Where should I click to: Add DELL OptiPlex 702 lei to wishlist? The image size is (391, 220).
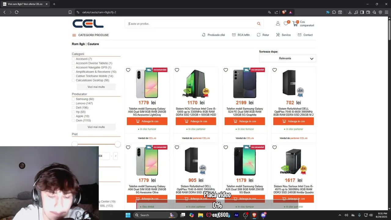tap(275, 70)
